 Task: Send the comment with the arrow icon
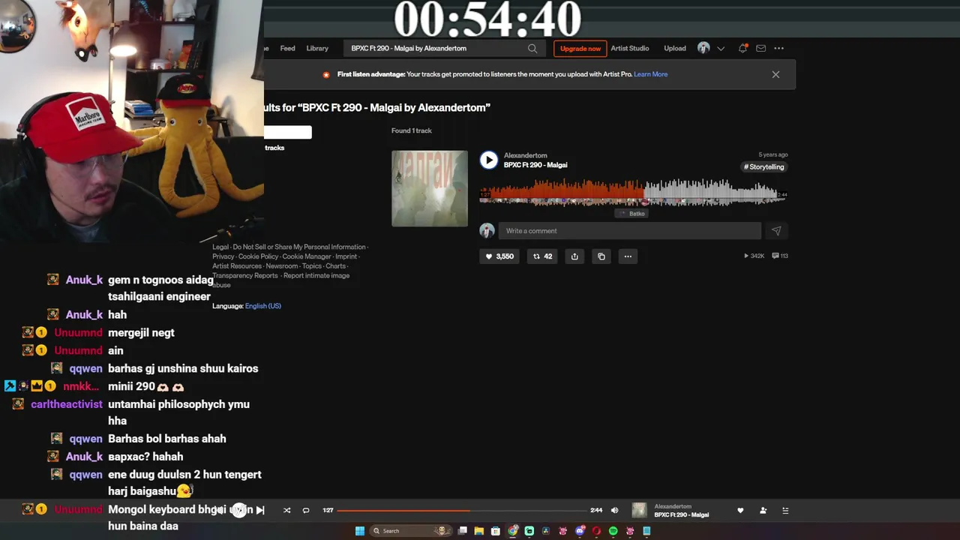coord(776,231)
